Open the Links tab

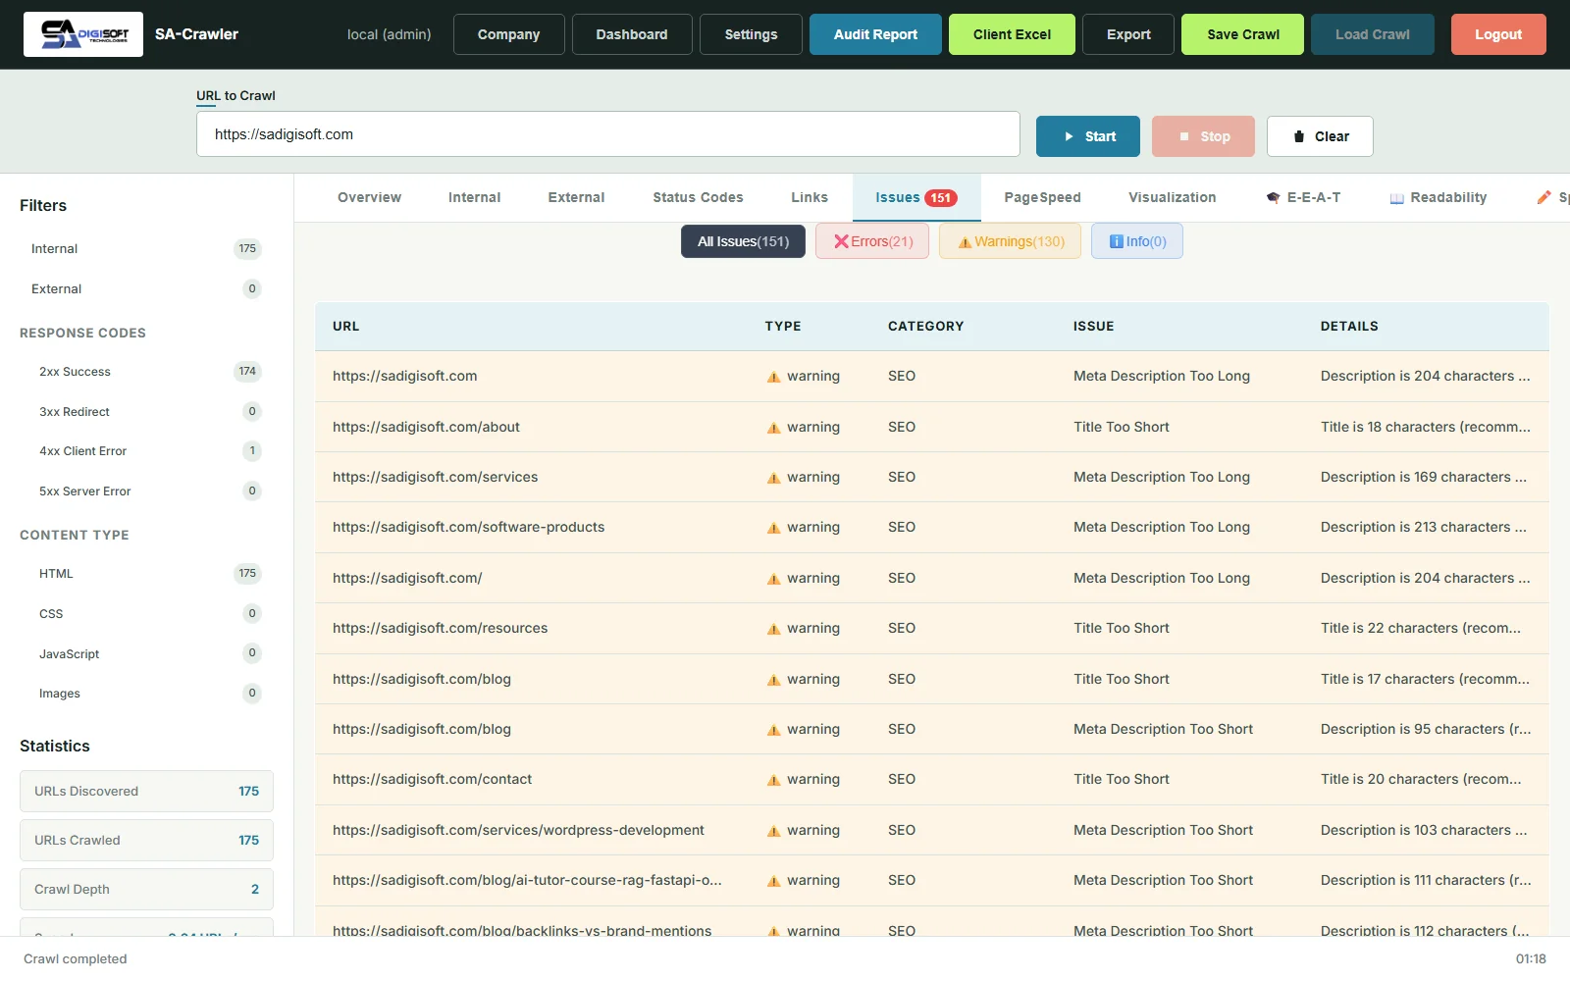click(x=810, y=197)
